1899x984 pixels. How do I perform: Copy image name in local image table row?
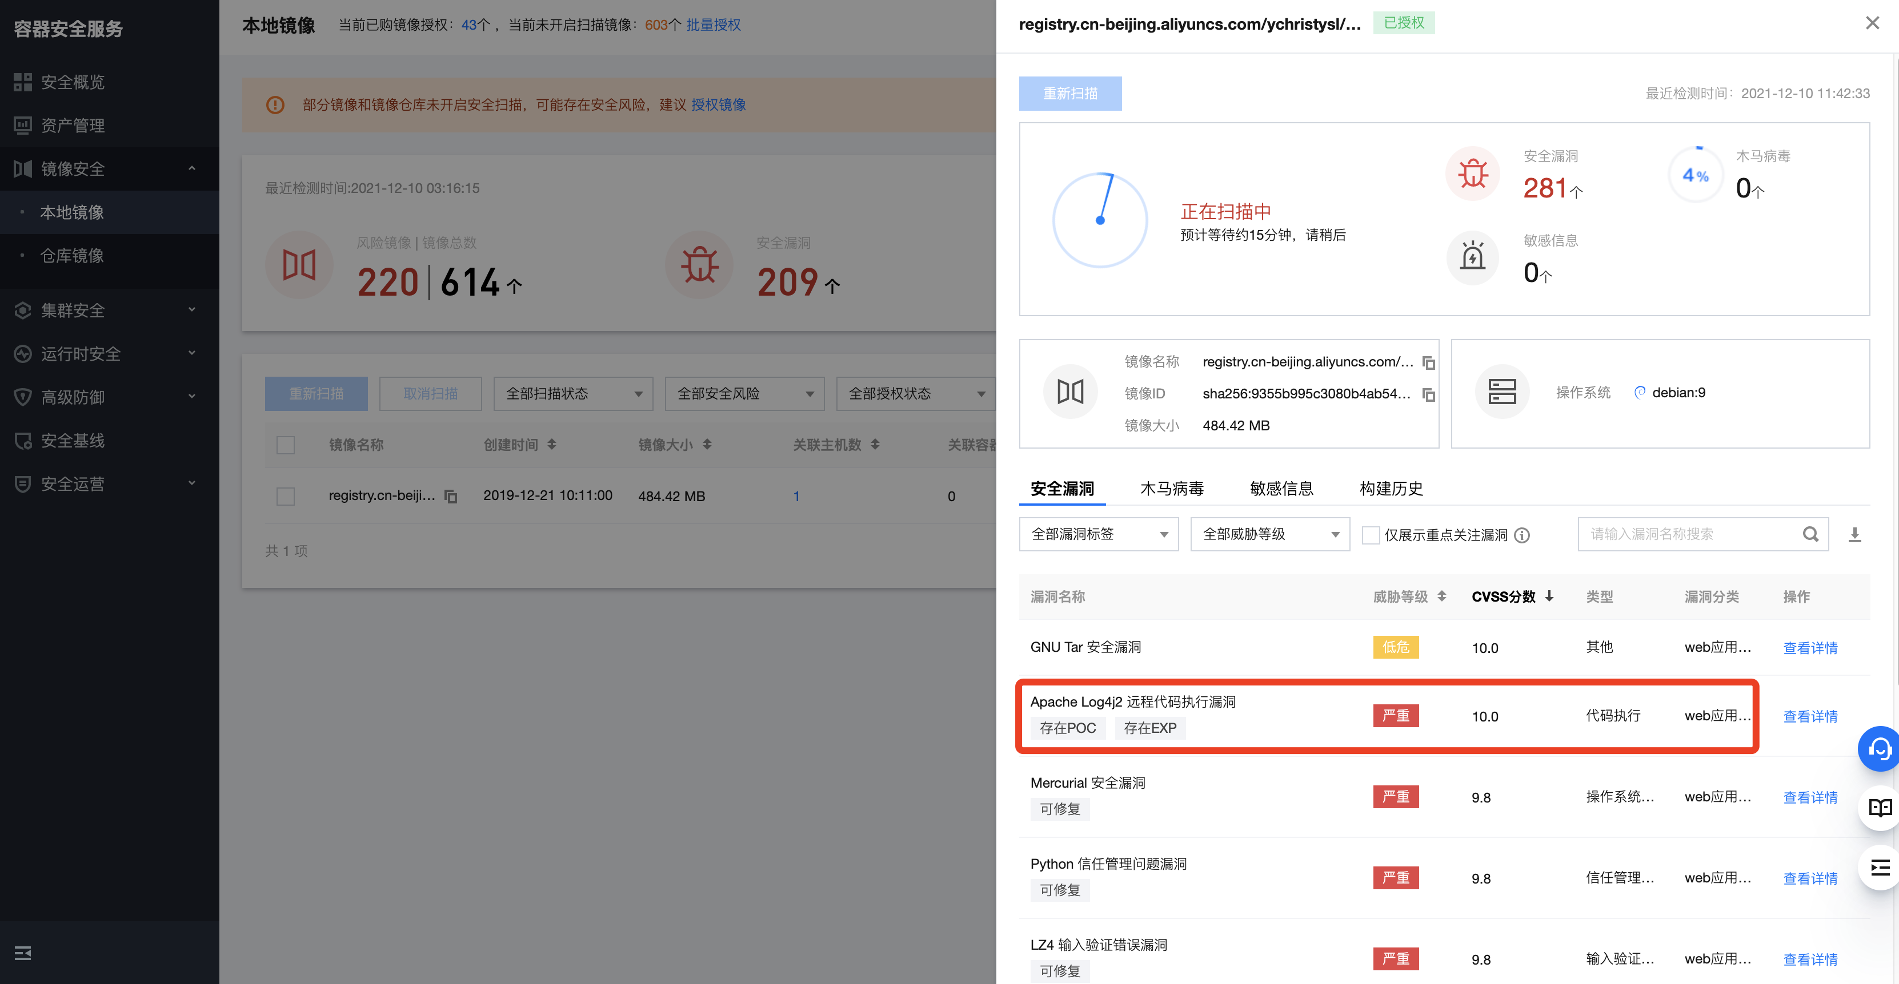451,497
